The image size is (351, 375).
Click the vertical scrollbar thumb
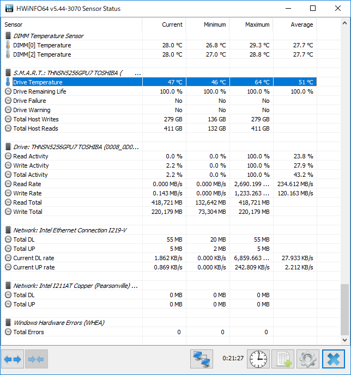point(344,310)
